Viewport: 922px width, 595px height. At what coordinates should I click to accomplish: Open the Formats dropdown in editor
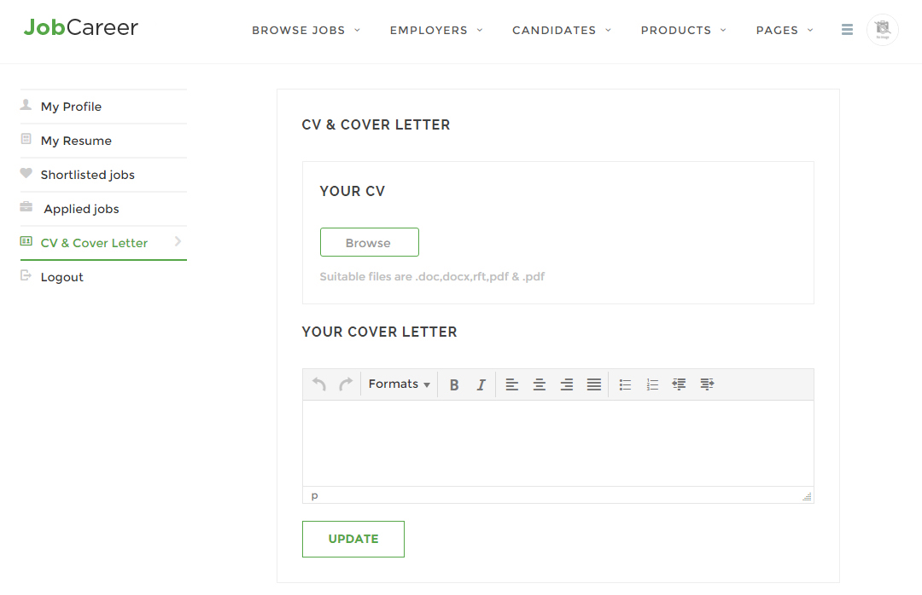pyautogui.click(x=399, y=384)
